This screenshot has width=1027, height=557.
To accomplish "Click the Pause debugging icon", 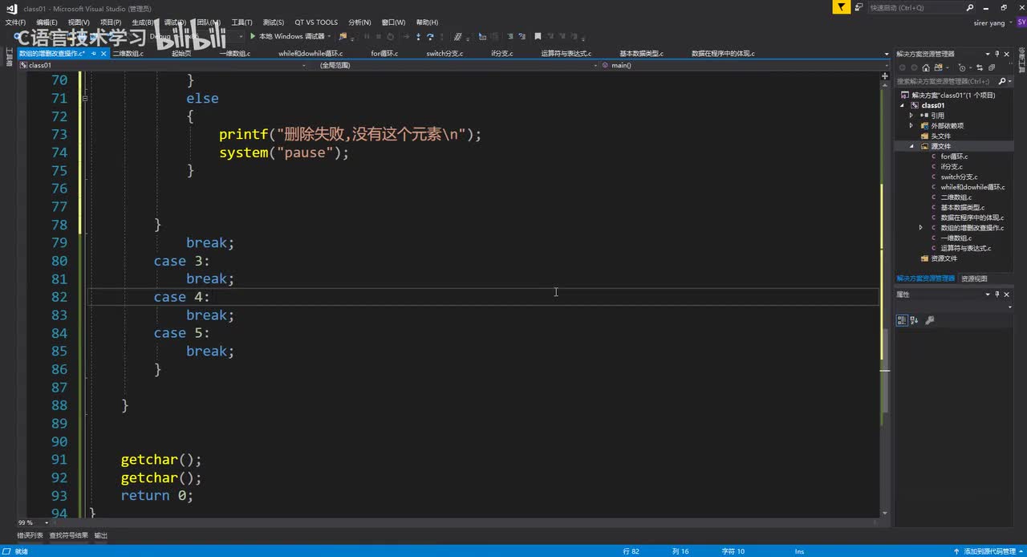I will (x=367, y=36).
